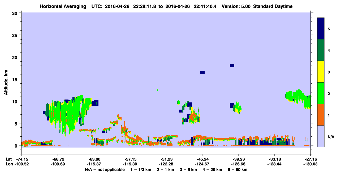Click the dark blue color bar segment labeled 5
The width and height of the screenshot is (345, 177).
[x=321, y=29]
